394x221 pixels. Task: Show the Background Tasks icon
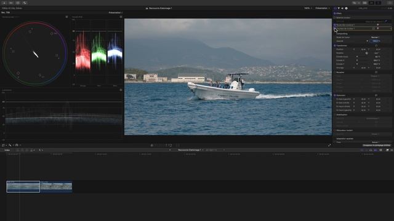18,2
